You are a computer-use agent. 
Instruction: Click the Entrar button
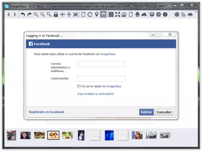[146, 112]
